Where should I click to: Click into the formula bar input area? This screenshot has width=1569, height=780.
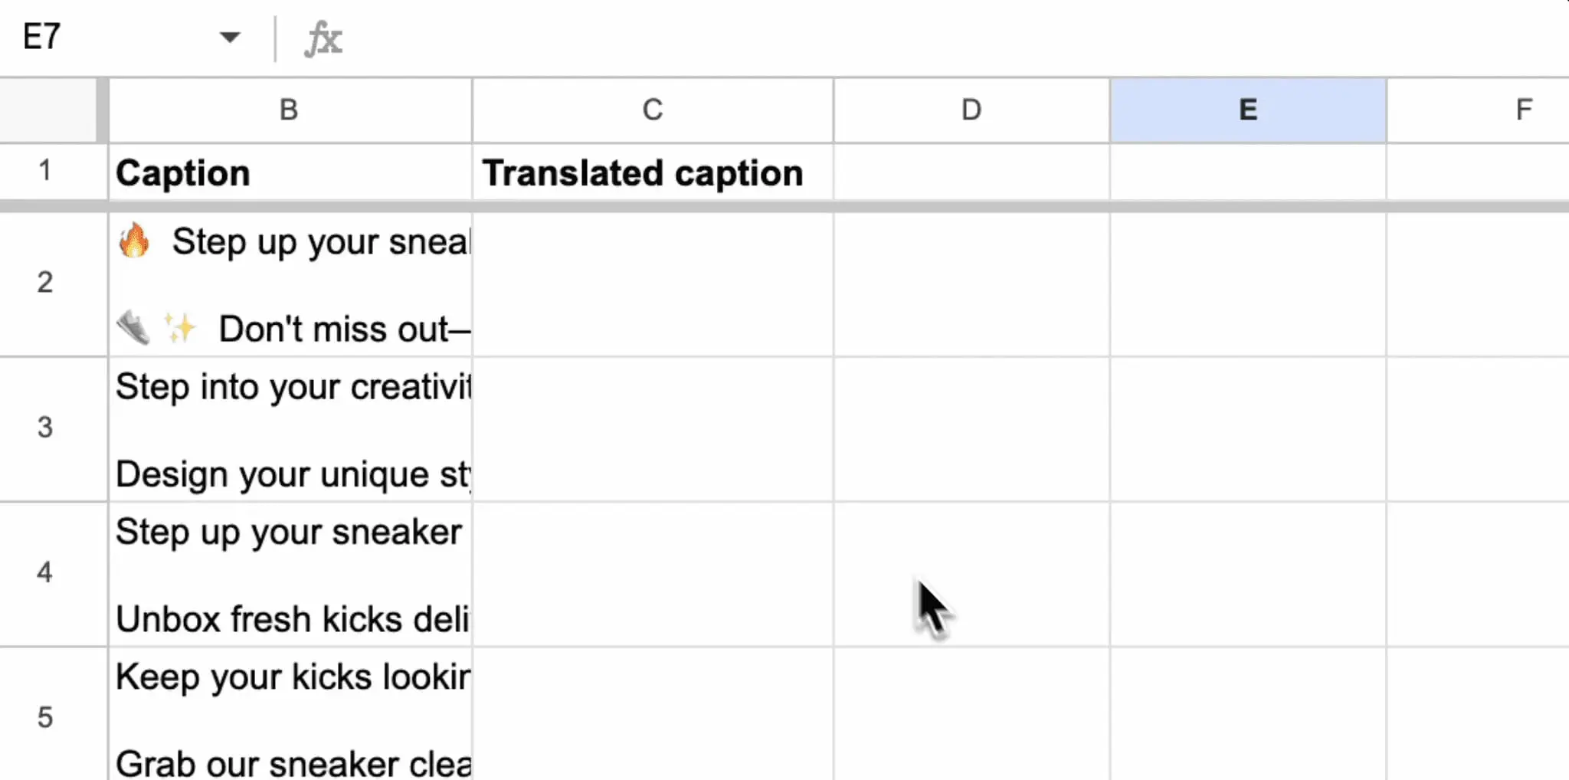click(x=919, y=38)
